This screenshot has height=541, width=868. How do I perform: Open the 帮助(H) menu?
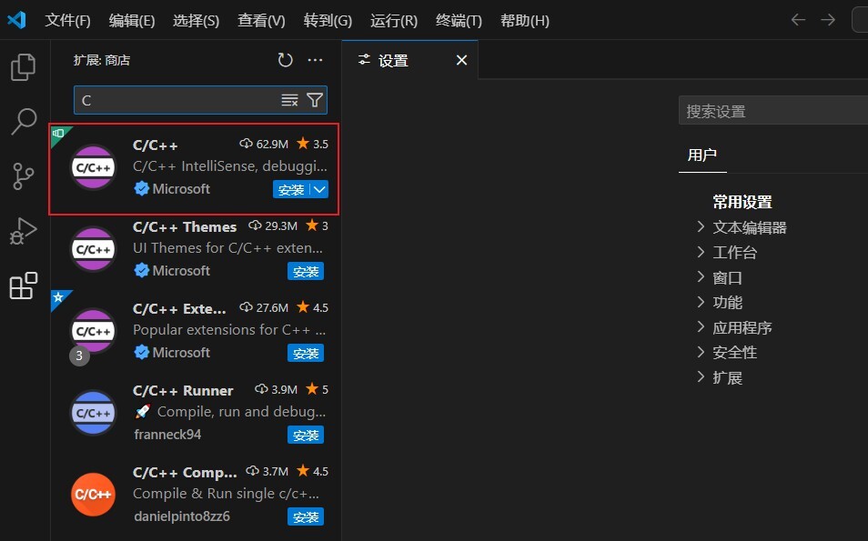click(x=525, y=21)
